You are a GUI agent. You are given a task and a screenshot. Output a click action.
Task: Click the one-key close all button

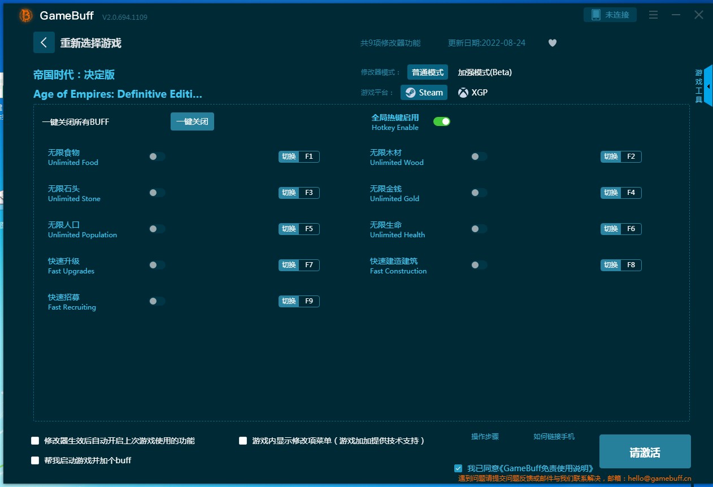pos(192,121)
